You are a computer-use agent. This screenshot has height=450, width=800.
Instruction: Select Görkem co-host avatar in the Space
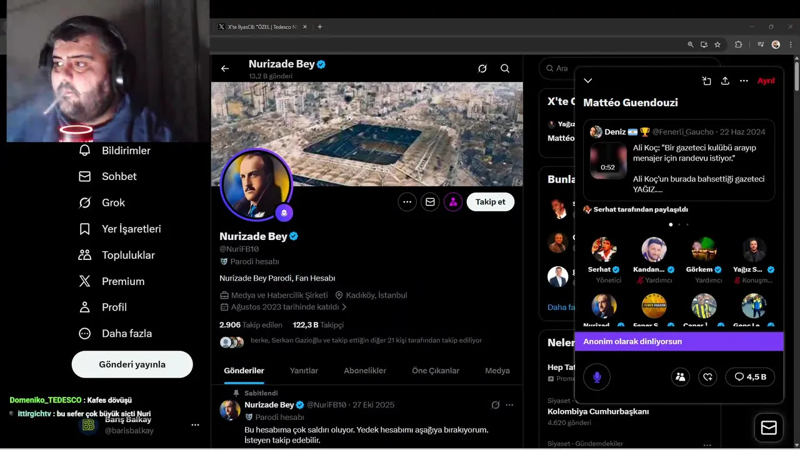[704, 250]
